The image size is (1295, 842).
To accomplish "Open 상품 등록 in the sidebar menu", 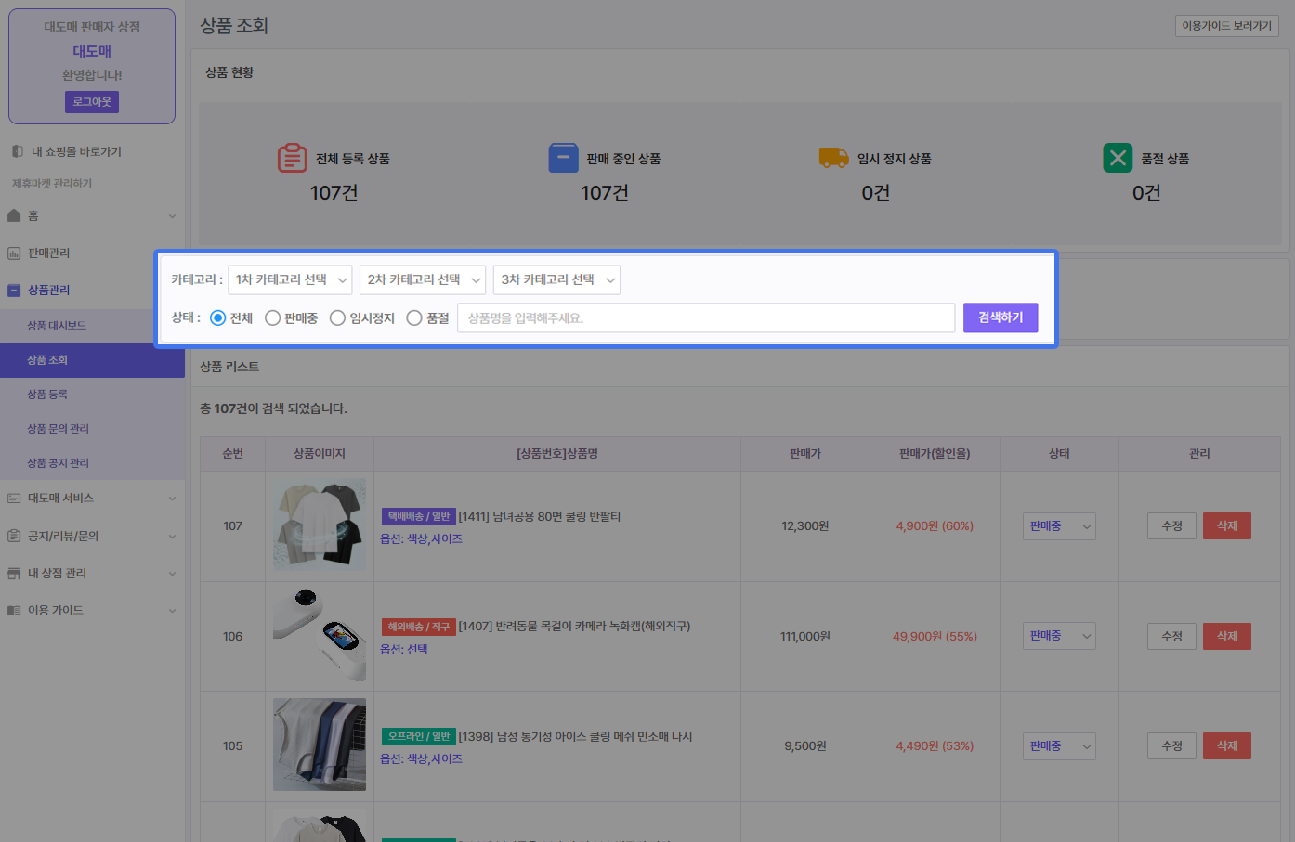I will [47, 395].
